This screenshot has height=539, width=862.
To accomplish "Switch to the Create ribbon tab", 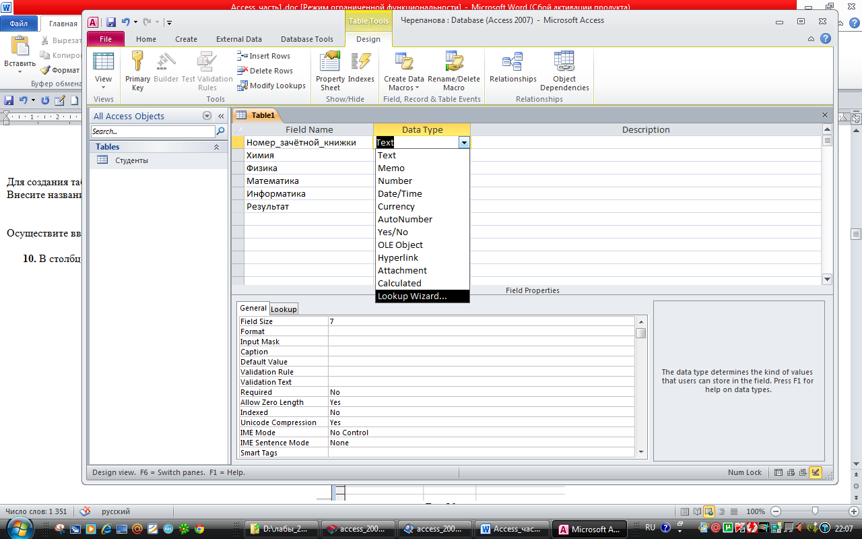I will click(x=187, y=39).
